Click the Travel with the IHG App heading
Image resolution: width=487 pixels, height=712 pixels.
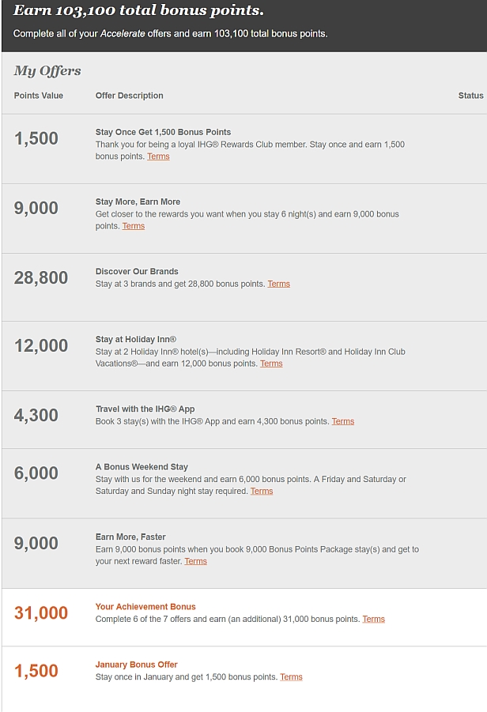(x=145, y=409)
